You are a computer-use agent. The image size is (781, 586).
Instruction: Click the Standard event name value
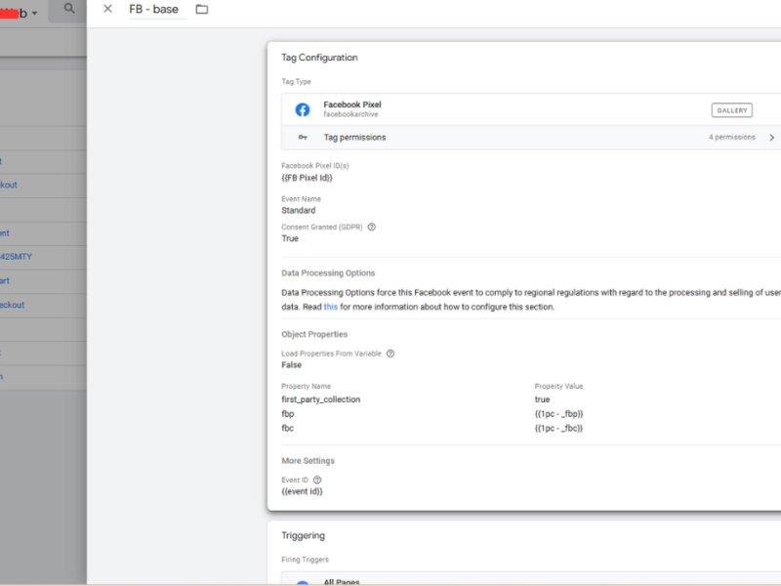point(299,210)
